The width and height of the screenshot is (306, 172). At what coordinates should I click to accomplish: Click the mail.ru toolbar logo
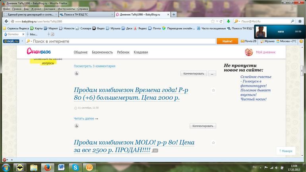[x=11, y=41]
